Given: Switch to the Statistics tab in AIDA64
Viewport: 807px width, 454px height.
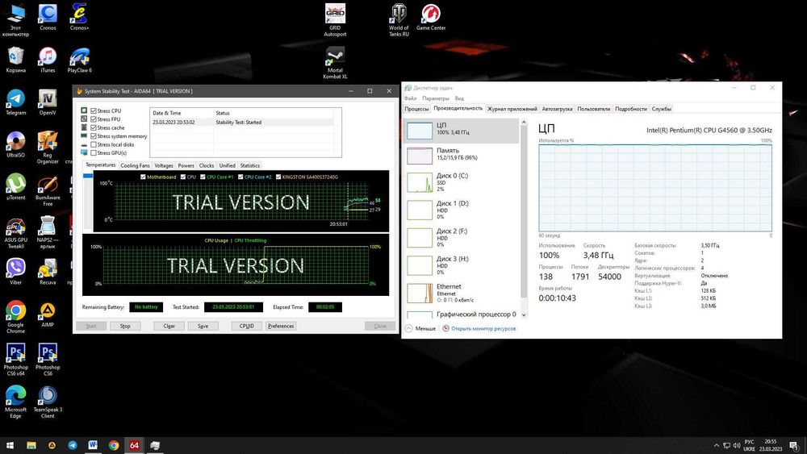Looking at the screenshot, I should click(x=249, y=165).
